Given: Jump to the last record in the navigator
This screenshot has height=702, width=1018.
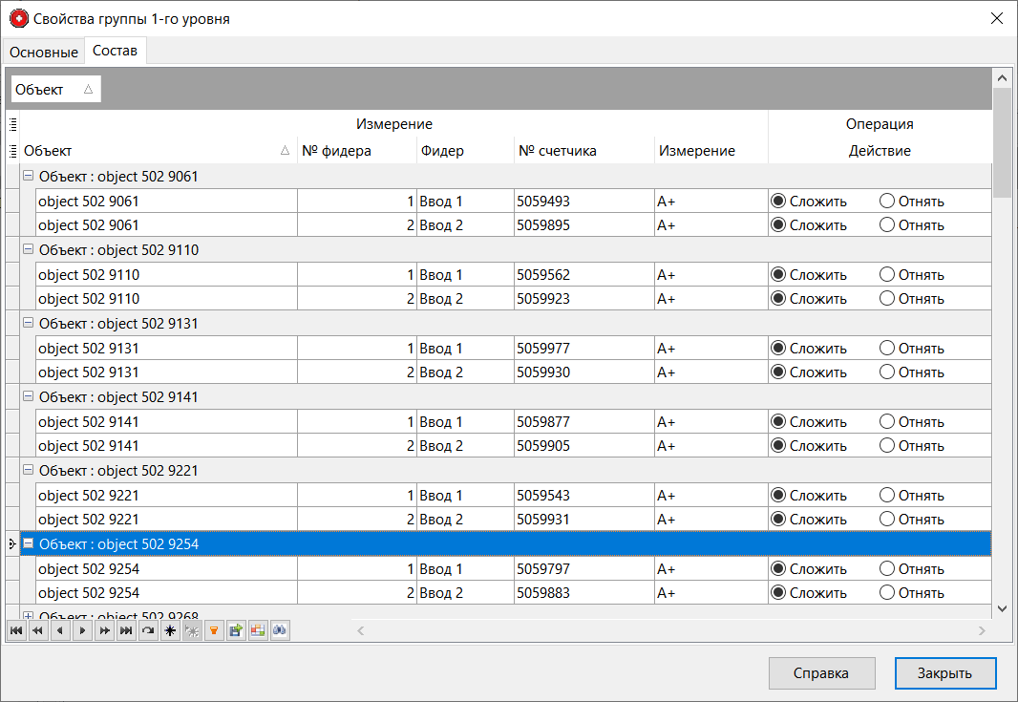Looking at the screenshot, I should [x=126, y=630].
